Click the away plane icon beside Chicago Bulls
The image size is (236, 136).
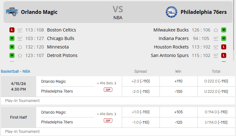tap(20, 39)
